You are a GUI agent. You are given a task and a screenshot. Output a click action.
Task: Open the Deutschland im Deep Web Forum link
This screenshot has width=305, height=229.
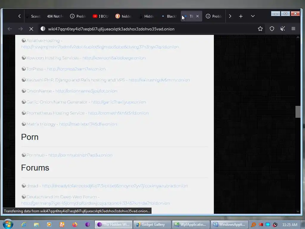95,203
